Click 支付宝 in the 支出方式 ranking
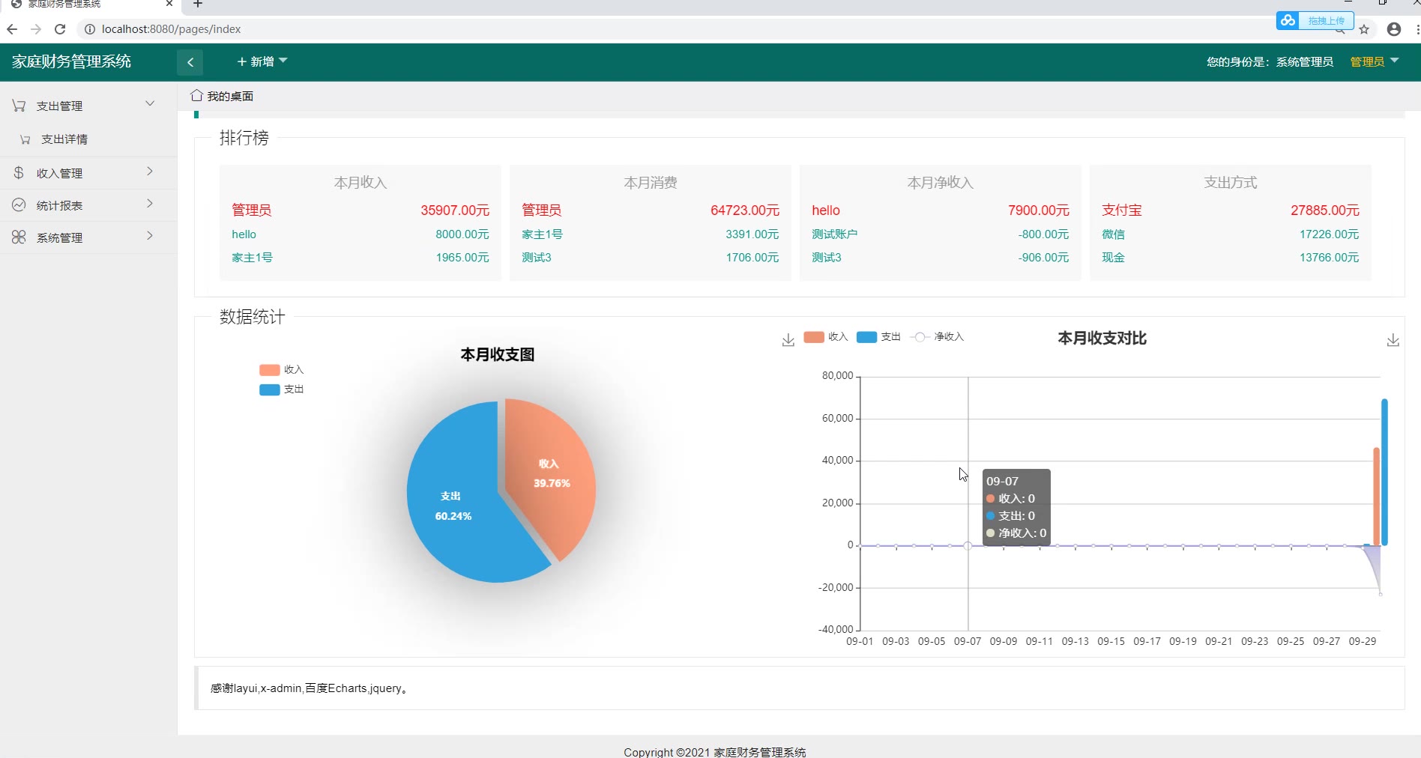The width and height of the screenshot is (1421, 758). tap(1122, 210)
